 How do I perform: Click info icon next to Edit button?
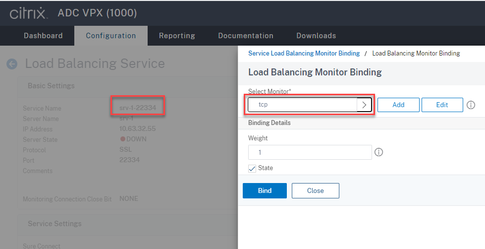(471, 105)
